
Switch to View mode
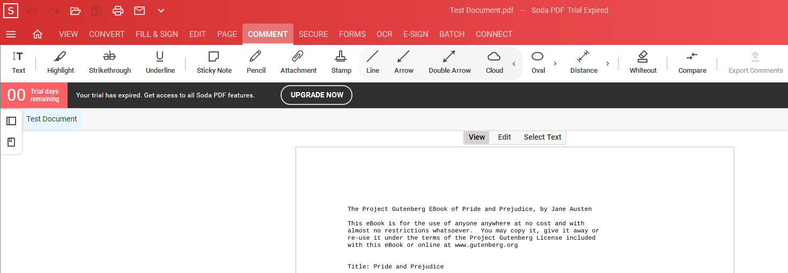pyautogui.click(x=477, y=137)
